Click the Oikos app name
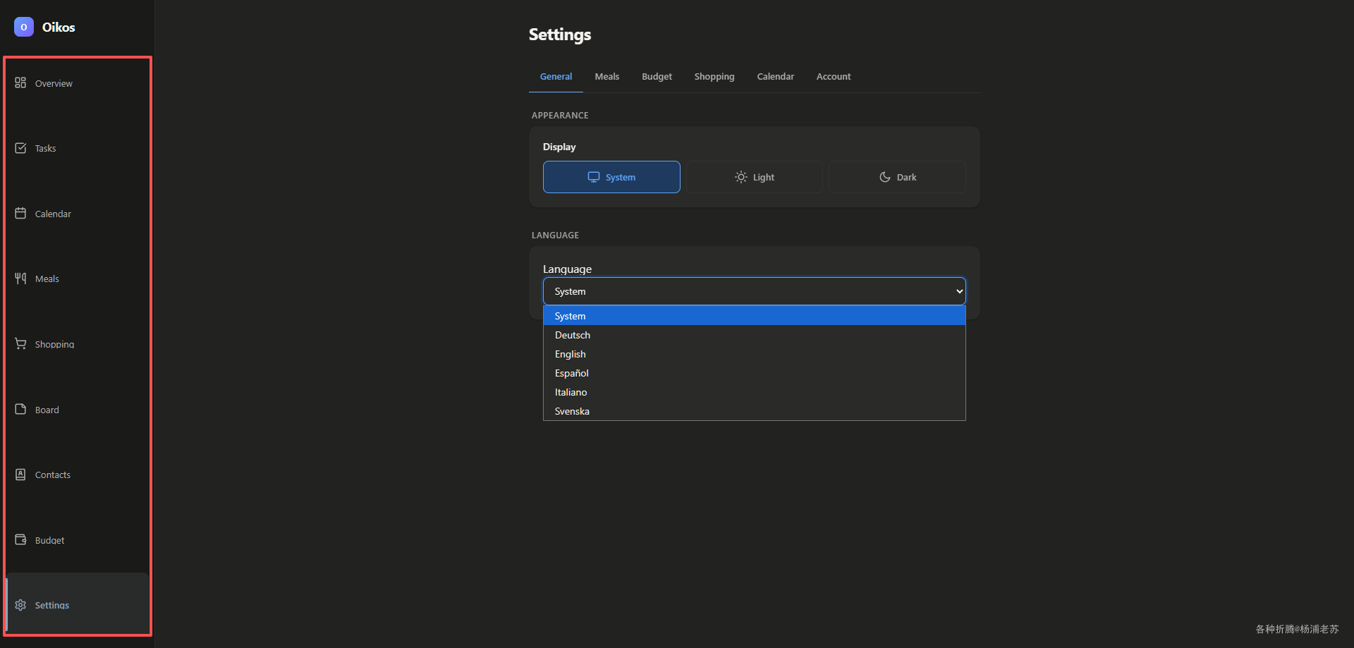 point(59,27)
